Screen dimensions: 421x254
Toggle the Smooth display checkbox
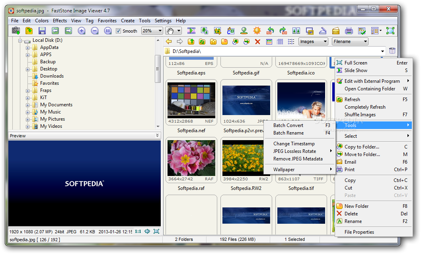(x=118, y=30)
